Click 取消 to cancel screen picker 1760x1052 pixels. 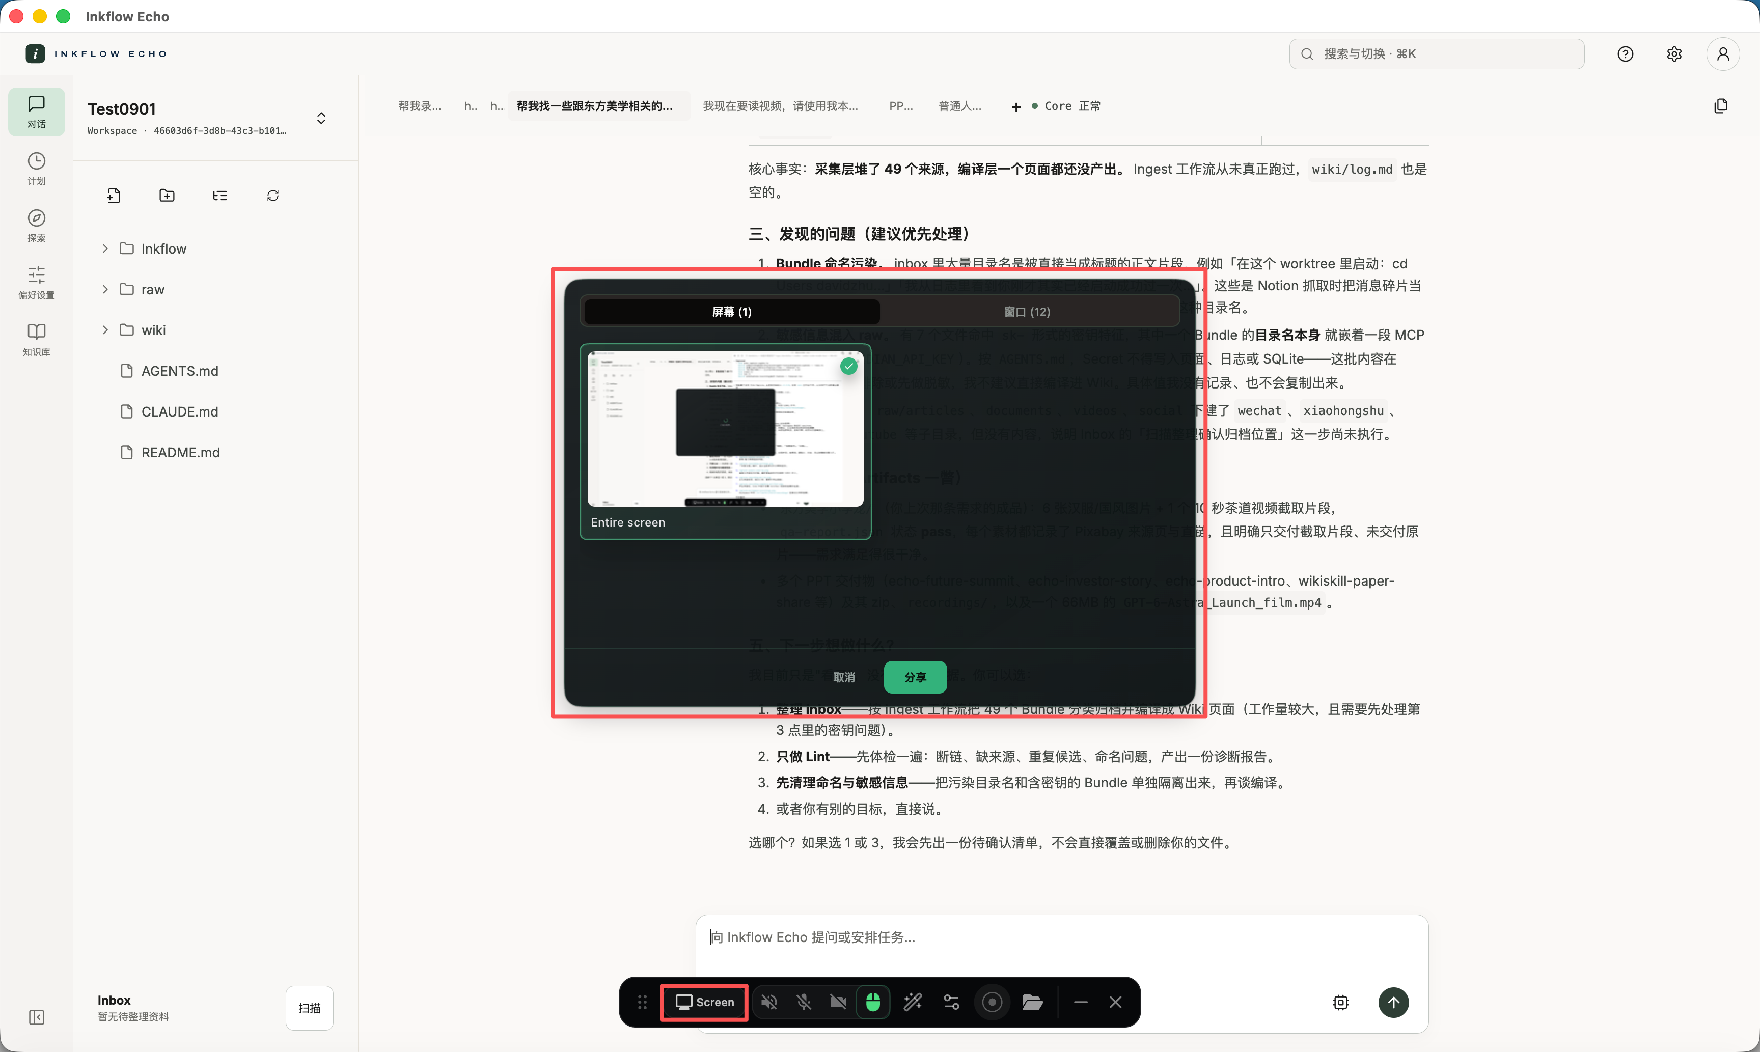click(x=843, y=677)
